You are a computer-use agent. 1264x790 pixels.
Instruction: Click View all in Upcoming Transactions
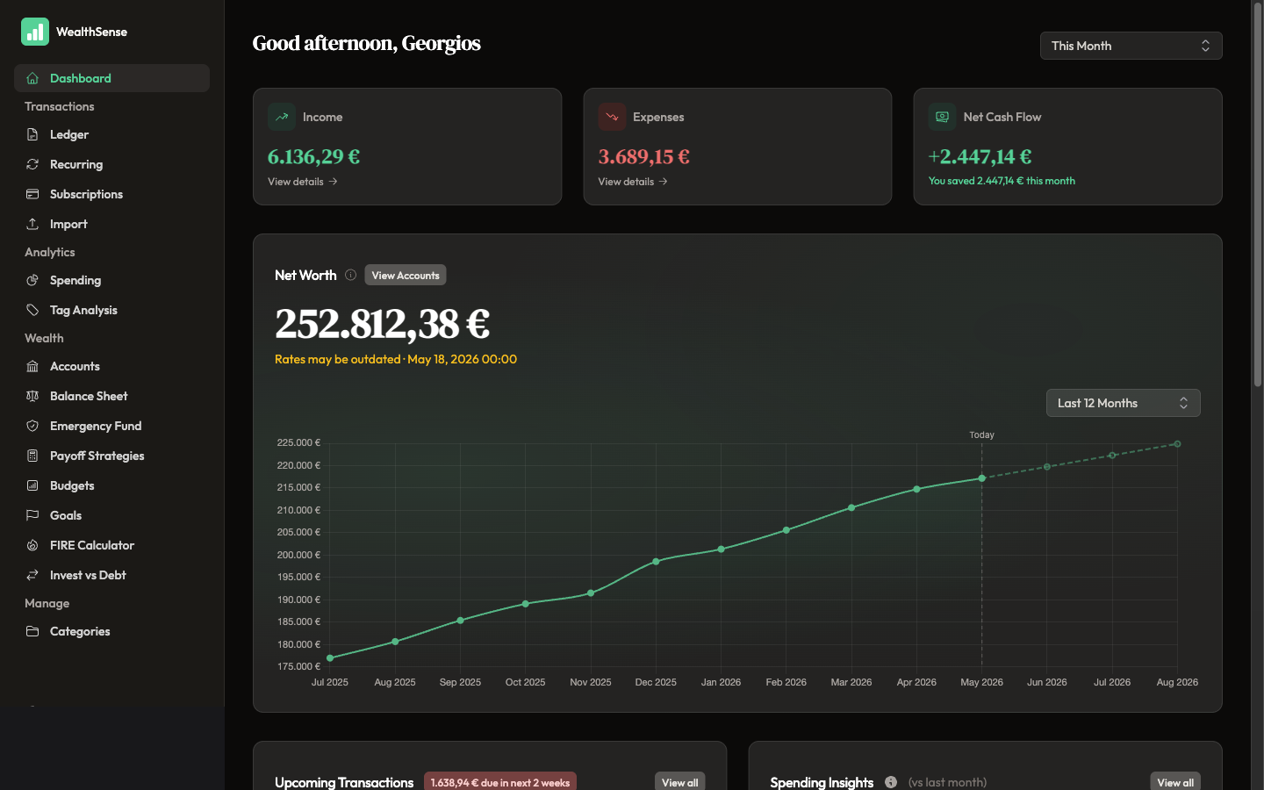(x=679, y=782)
